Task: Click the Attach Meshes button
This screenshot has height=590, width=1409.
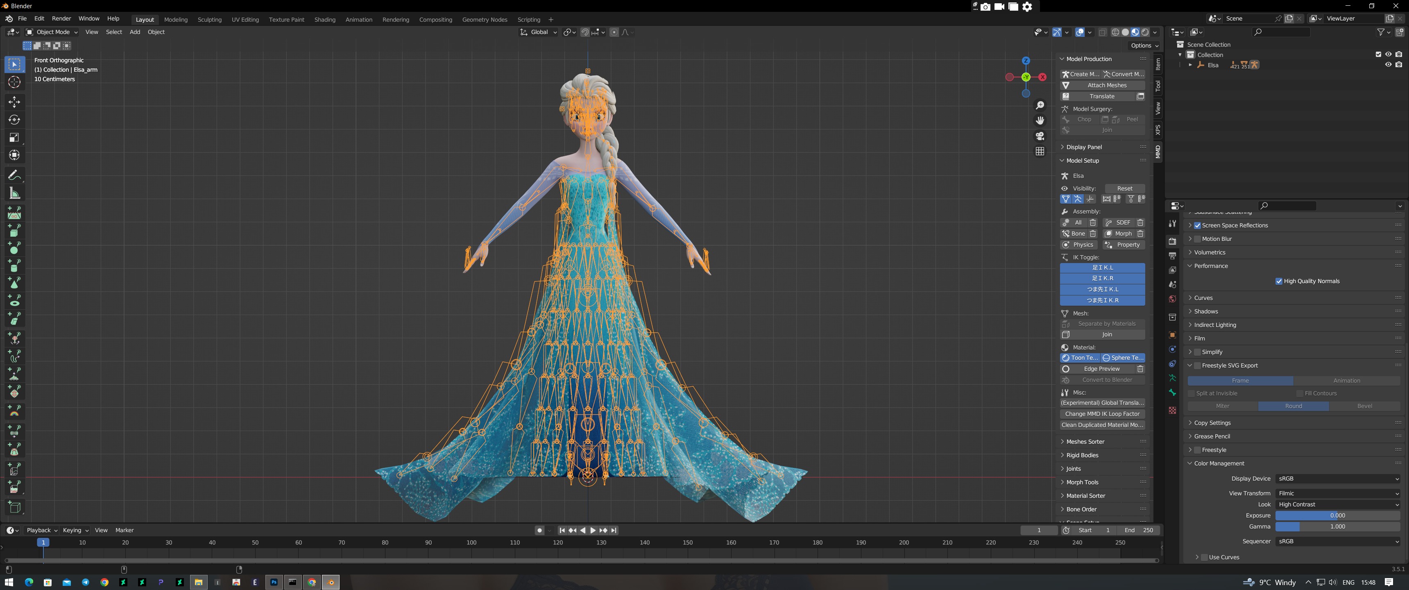Action: click(1103, 85)
